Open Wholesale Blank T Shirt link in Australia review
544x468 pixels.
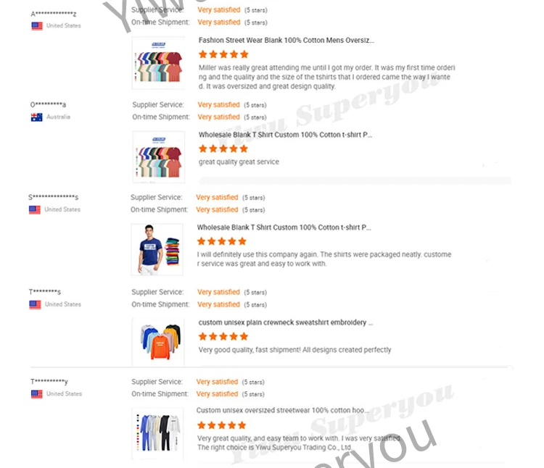click(285, 135)
